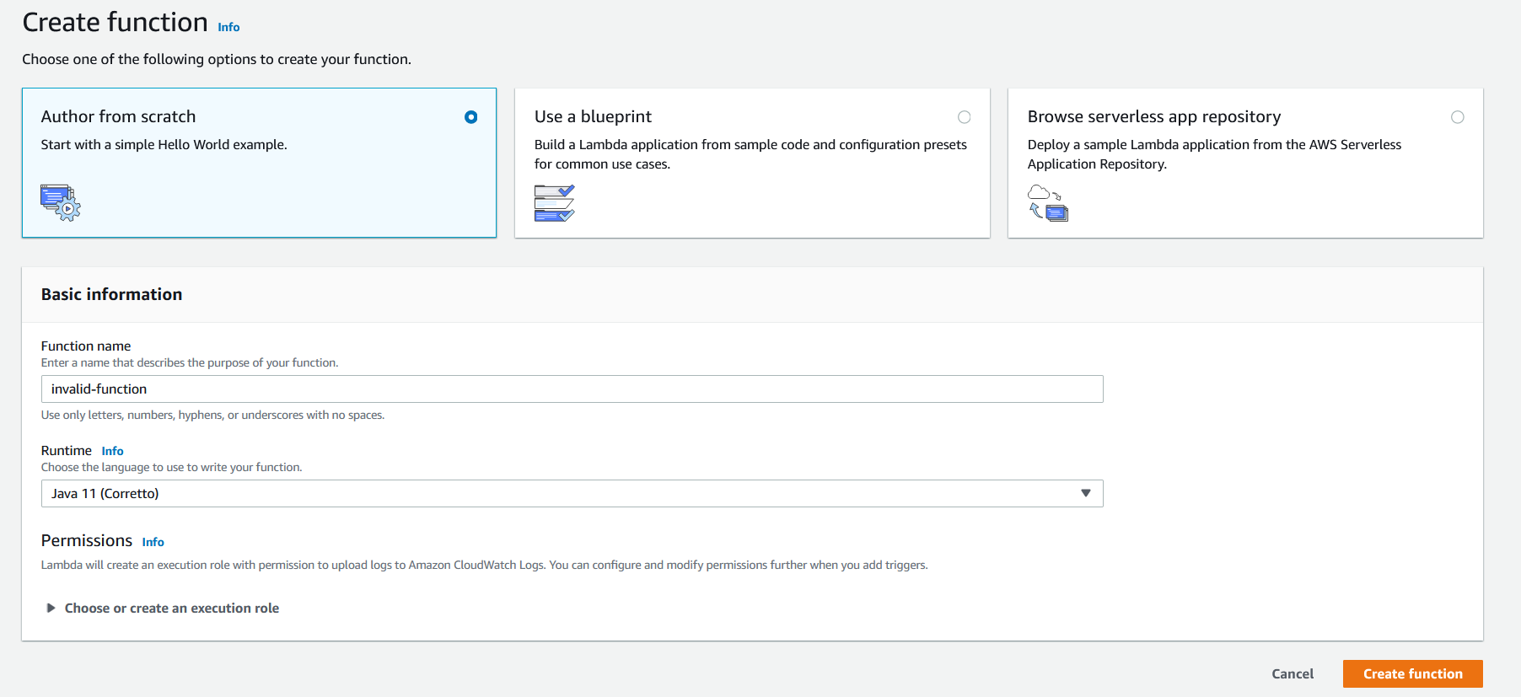Open Info link beside Create function heading
Viewport: 1521px width, 697px height.
tap(228, 27)
